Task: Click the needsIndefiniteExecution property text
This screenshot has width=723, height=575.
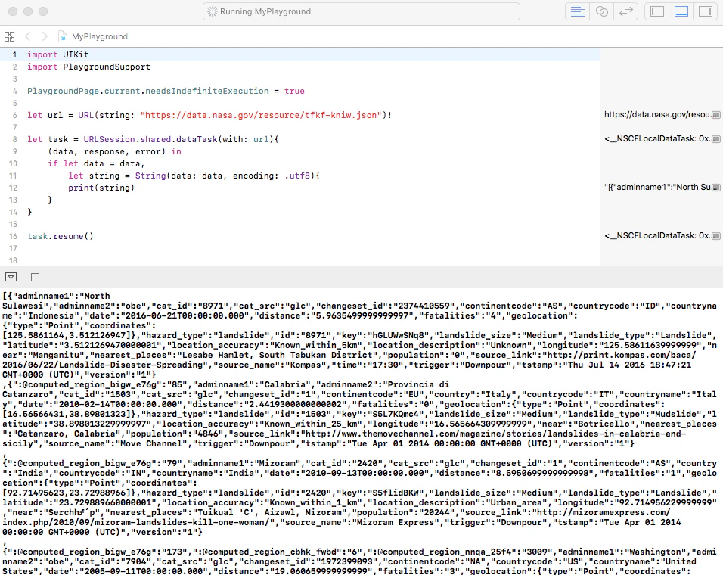Action: 206,91
